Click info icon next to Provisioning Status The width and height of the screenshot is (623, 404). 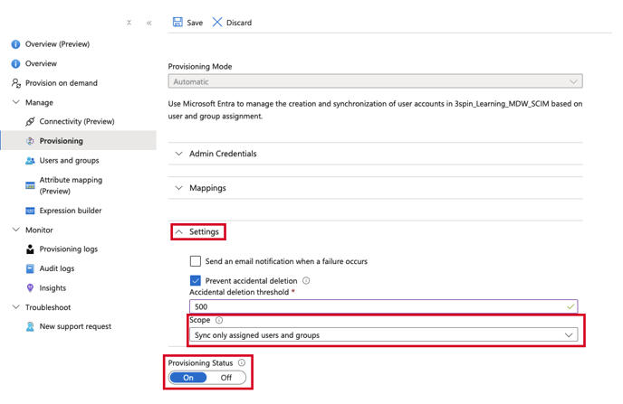pos(242,362)
